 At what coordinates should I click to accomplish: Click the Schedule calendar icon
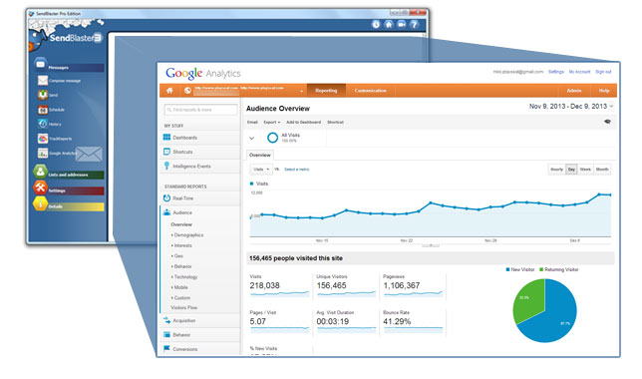(x=43, y=110)
